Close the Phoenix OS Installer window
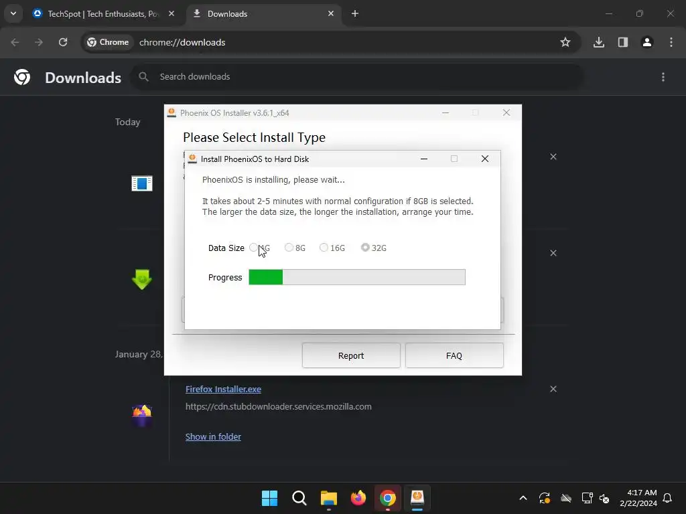 [506, 112]
